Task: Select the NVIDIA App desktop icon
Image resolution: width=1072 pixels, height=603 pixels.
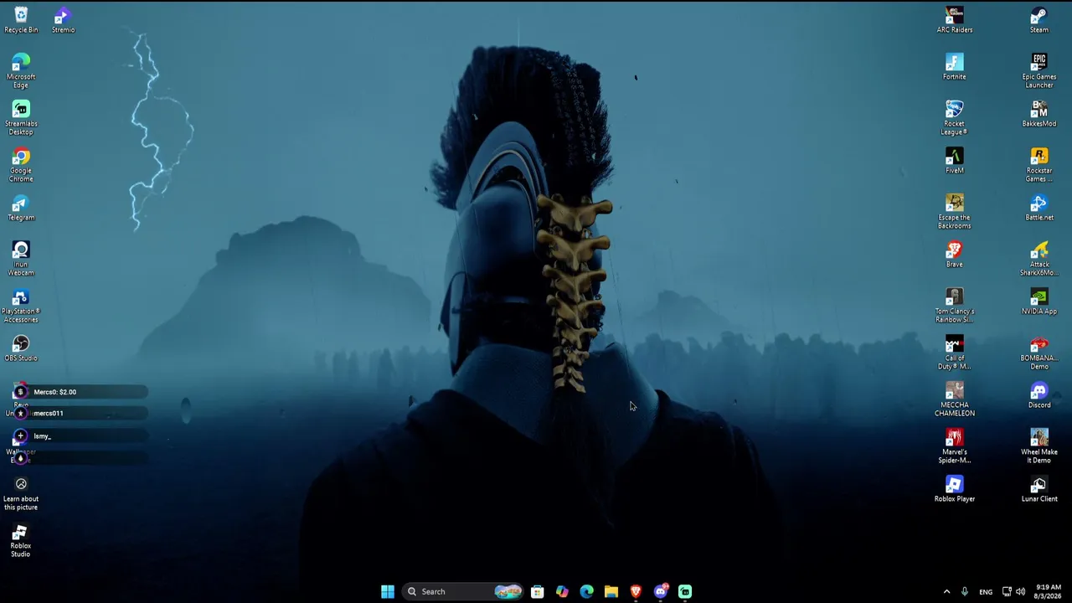Action: (1039, 301)
